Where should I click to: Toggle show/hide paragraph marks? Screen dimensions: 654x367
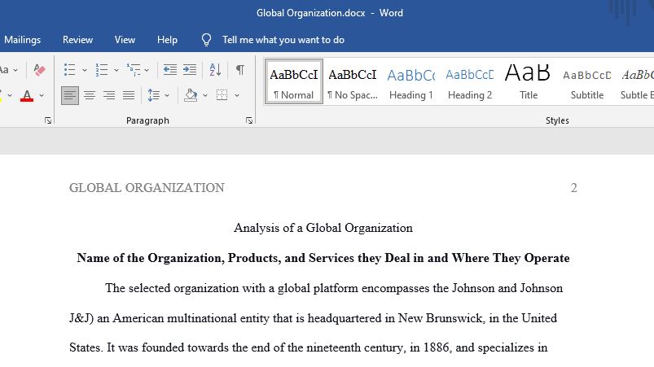(x=239, y=69)
